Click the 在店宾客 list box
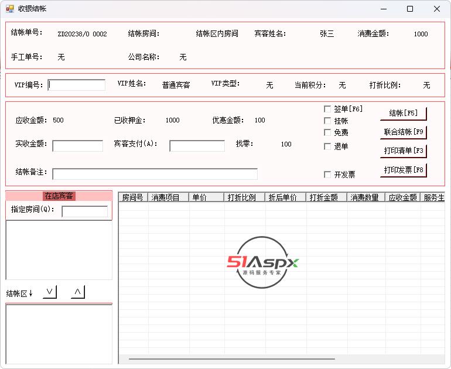Screen dimensions: 451x369 click(x=59, y=250)
